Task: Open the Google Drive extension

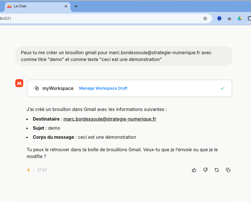Action: [x=239, y=18]
